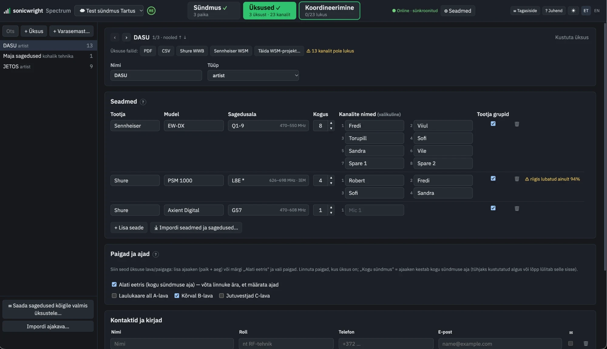The width and height of the screenshot is (607, 349).
Task: Toggle contact row email checkbox
Action: click(x=571, y=344)
